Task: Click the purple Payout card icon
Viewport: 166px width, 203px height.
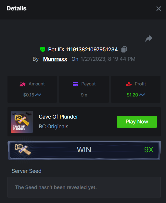Action: [x=75, y=84]
